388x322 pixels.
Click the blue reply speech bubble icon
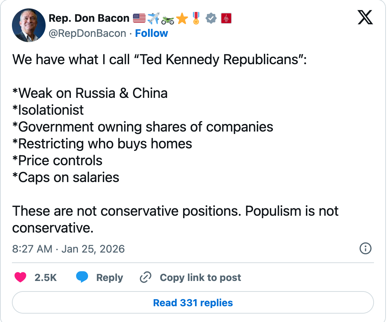[x=82, y=277]
